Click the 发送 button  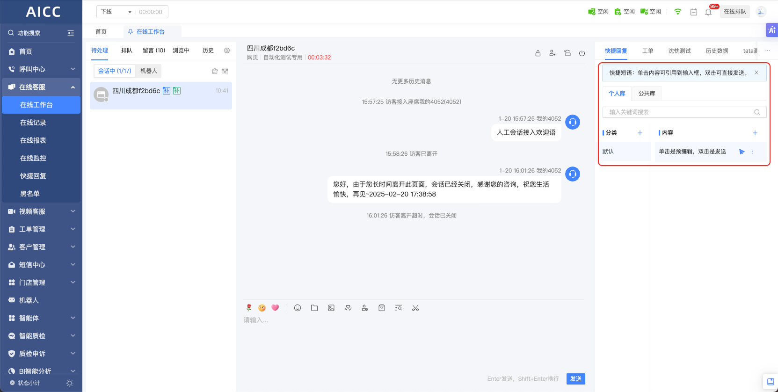(575, 379)
